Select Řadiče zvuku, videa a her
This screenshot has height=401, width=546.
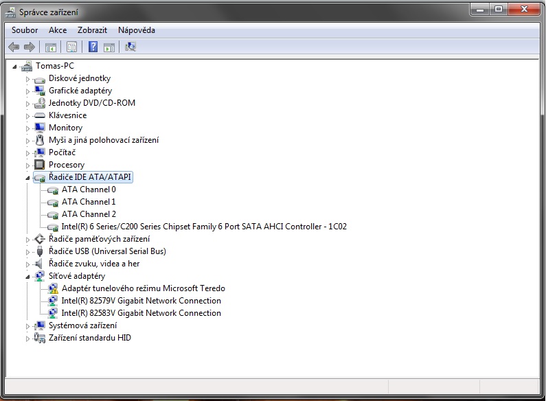click(94, 264)
